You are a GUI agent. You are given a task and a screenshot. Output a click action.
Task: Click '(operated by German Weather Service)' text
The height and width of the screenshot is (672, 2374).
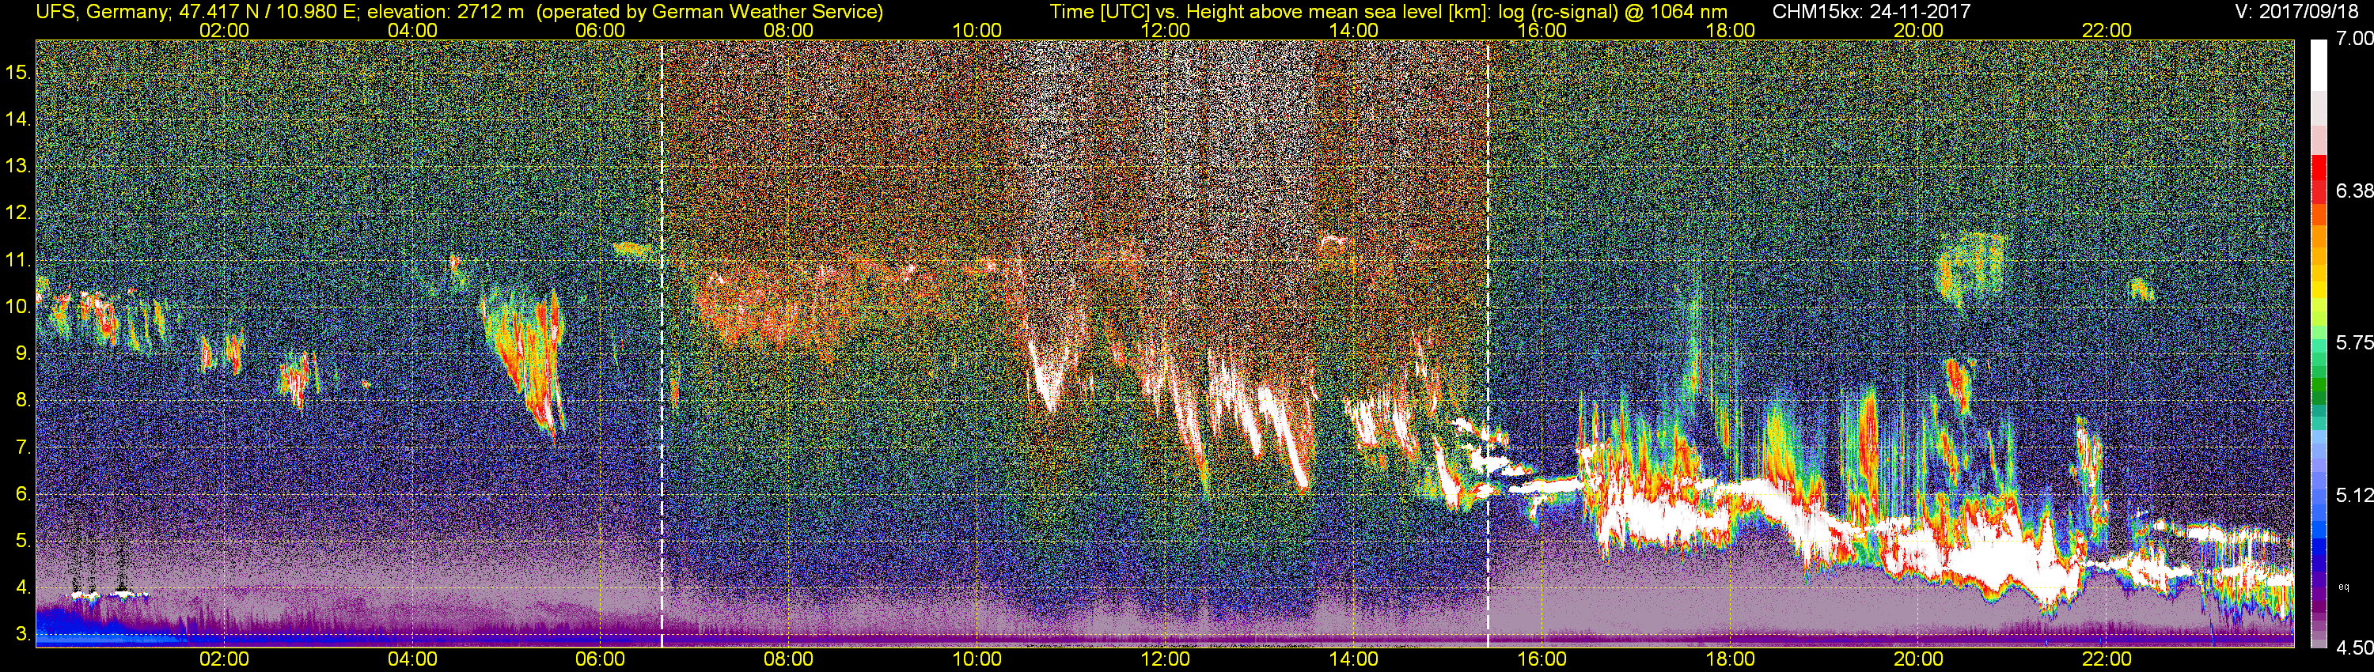[710, 12]
